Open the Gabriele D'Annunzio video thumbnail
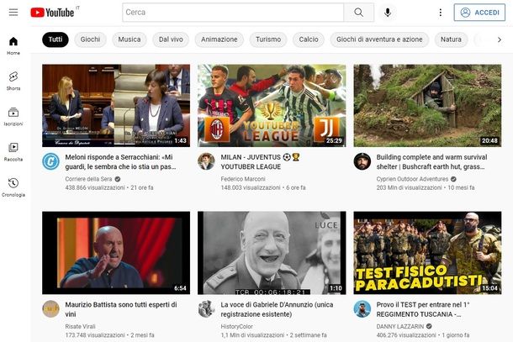Image resolution: width=513 pixels, height=342 pixels. click(272, 253)
